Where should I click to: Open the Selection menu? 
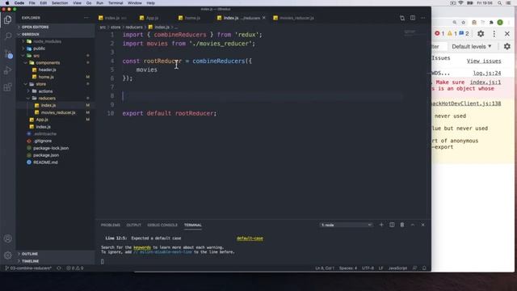click(x=60, y=3)
